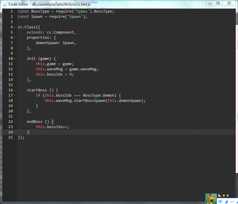Click line number 13 in the gutter
The height and width of the screenshot is (204, 238).
(x=10, y=74)
